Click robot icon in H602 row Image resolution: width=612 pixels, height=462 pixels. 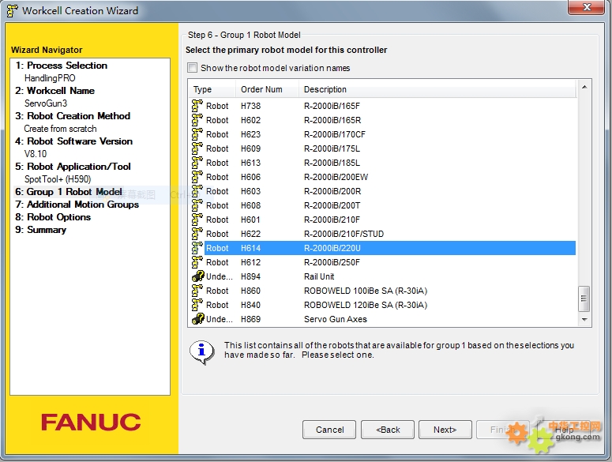(x=197, y=120)
